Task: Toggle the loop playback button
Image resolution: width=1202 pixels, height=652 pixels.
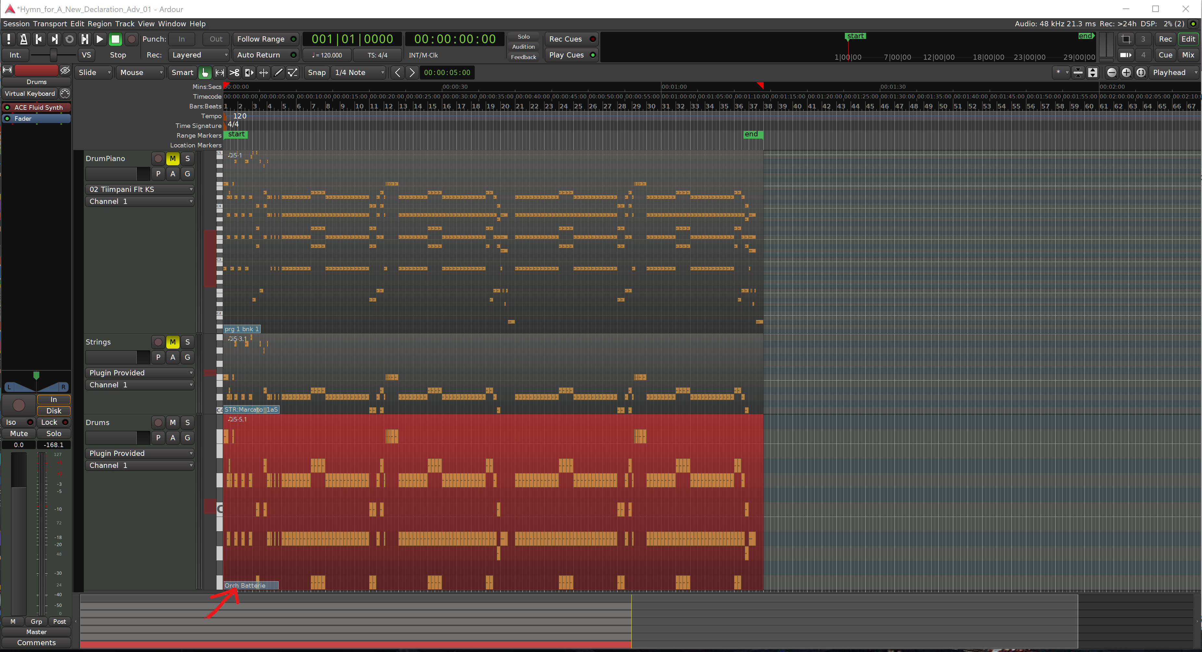Action: tap(69, 39)
